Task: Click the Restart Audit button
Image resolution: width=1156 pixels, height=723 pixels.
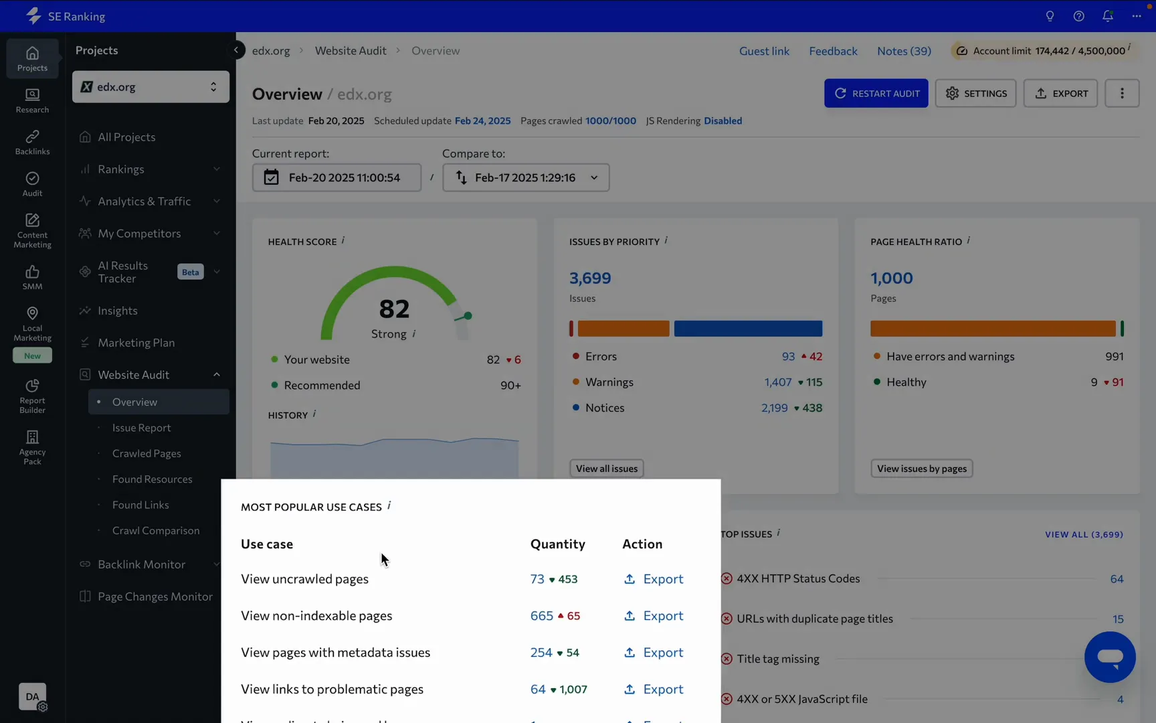Action: 876,94
